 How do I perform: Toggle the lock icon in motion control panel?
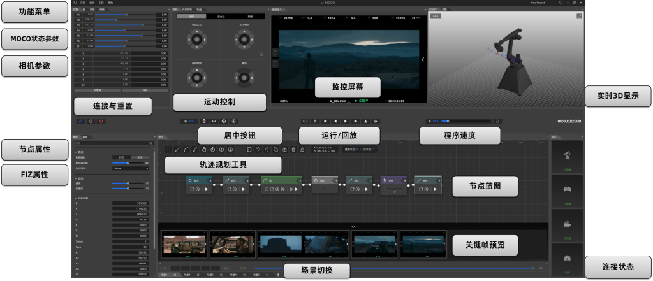(x=261, y=55)
